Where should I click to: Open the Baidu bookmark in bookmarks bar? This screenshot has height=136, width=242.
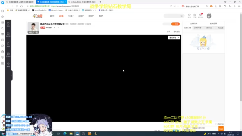106,10
